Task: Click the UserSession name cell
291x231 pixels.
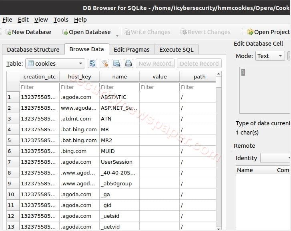Action: [120, 162]
